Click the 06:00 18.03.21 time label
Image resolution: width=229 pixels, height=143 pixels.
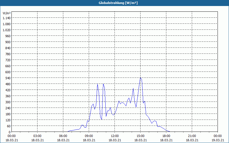63,138
